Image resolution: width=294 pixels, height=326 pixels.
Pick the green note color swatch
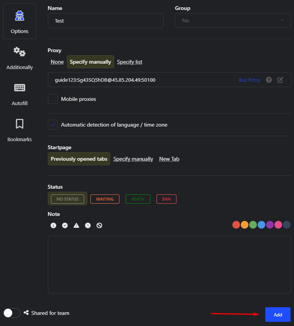pos(253,225)
